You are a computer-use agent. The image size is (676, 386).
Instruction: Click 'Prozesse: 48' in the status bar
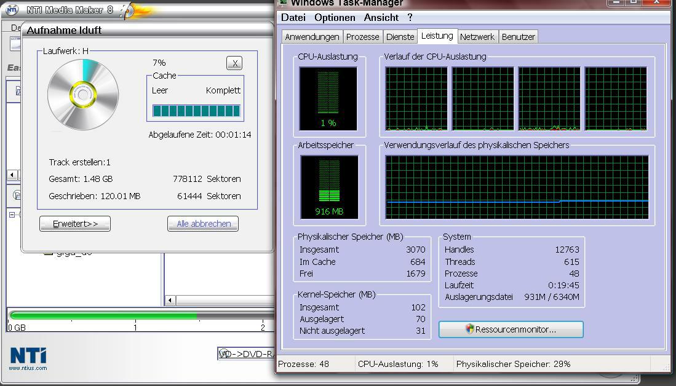point(303,364)
